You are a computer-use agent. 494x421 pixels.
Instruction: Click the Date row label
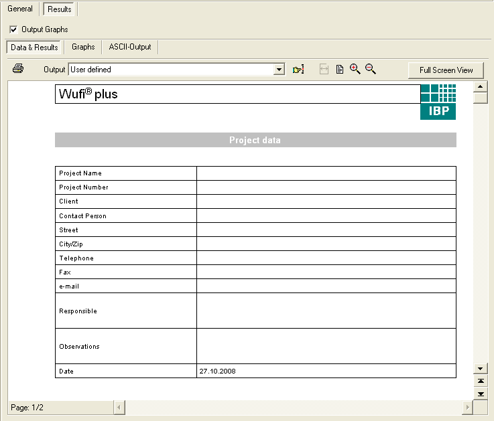click(66, 371)
